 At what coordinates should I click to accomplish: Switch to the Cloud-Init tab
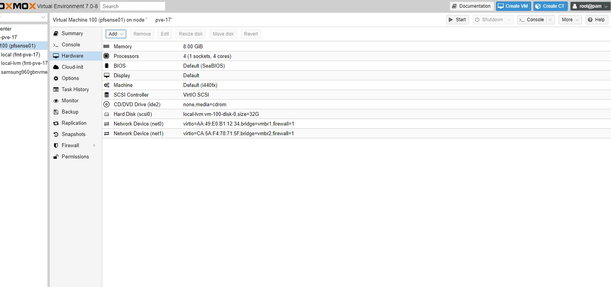[76, 67]
